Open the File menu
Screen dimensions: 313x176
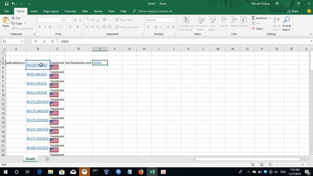point(6,11)
